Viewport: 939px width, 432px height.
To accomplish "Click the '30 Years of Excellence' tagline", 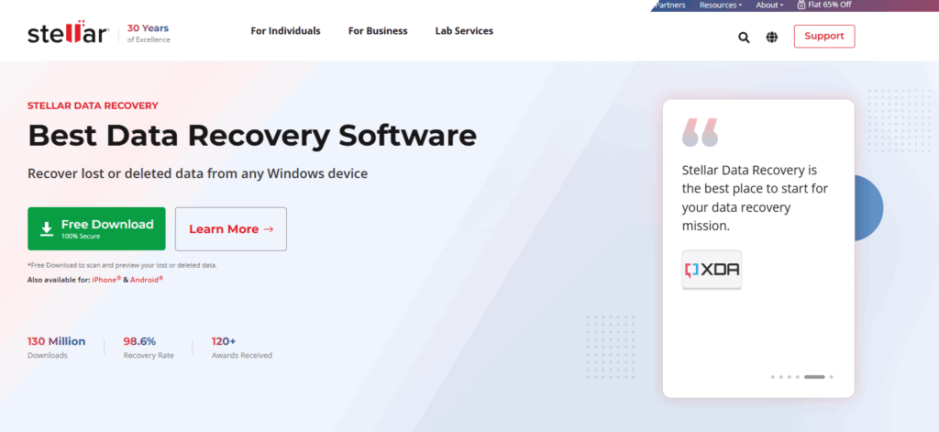I will pyautogui.click(x=149, y=34).
